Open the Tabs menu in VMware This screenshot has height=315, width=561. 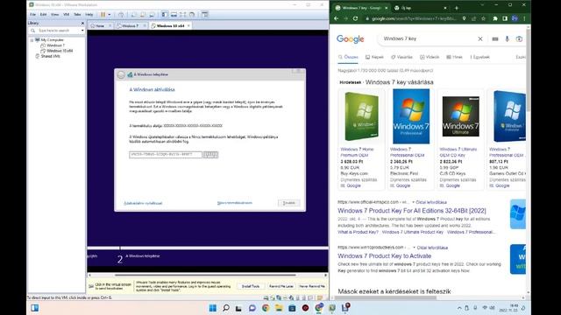pos(77,15)
